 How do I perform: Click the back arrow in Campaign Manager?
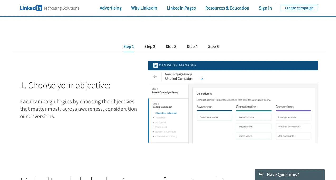pos(155,77)
